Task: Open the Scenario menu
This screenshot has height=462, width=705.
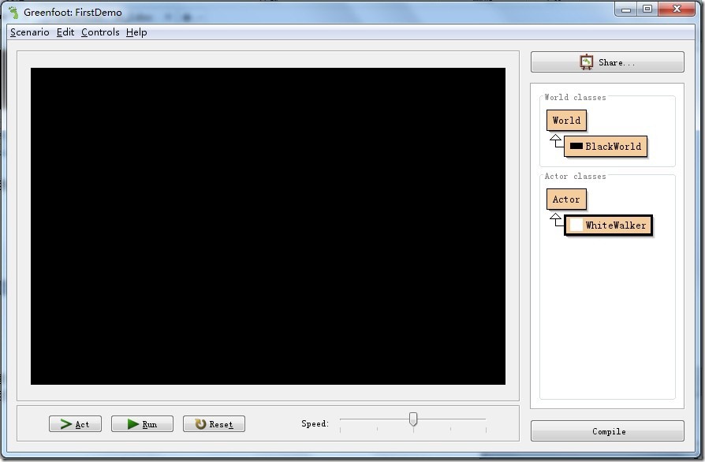Action: (30, 32)
